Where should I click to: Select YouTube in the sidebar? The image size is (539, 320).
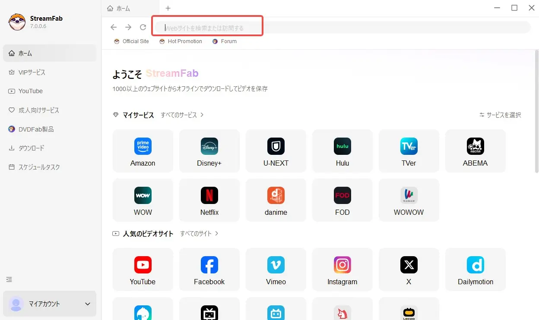(50, 91)
